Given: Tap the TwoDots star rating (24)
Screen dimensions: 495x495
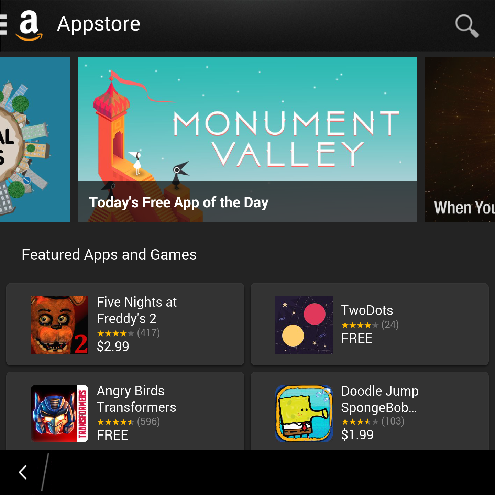Looking at the screenshot, I should (370, 325).
